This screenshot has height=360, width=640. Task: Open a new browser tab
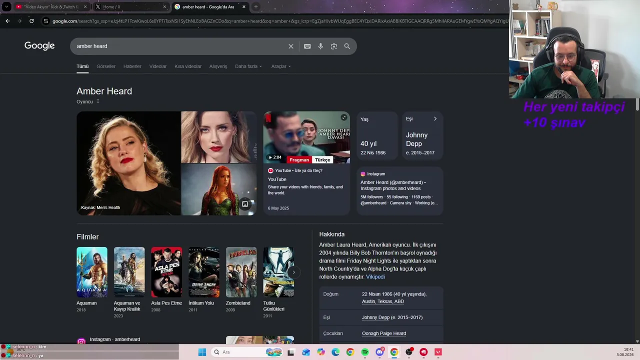pos(255,7)
